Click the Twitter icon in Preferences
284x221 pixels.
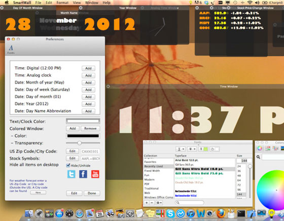[x=72, y=174]
